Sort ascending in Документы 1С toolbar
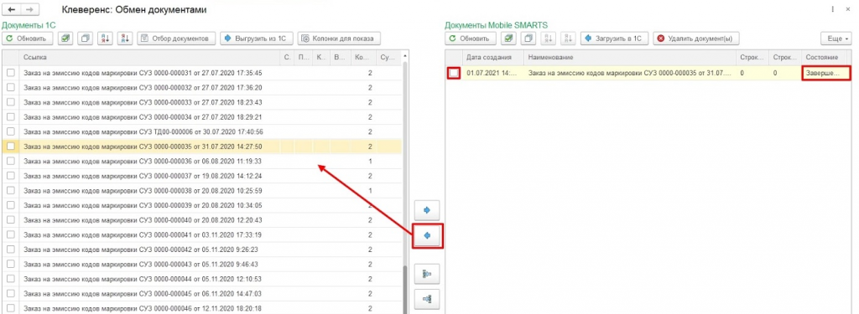This screenshot has width=859, height=314. coord(105,39)
